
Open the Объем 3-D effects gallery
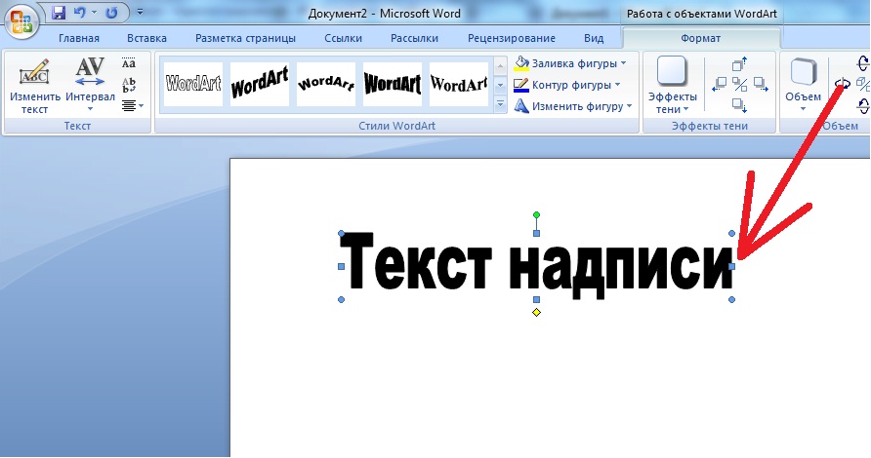click(x=803, y=85)
